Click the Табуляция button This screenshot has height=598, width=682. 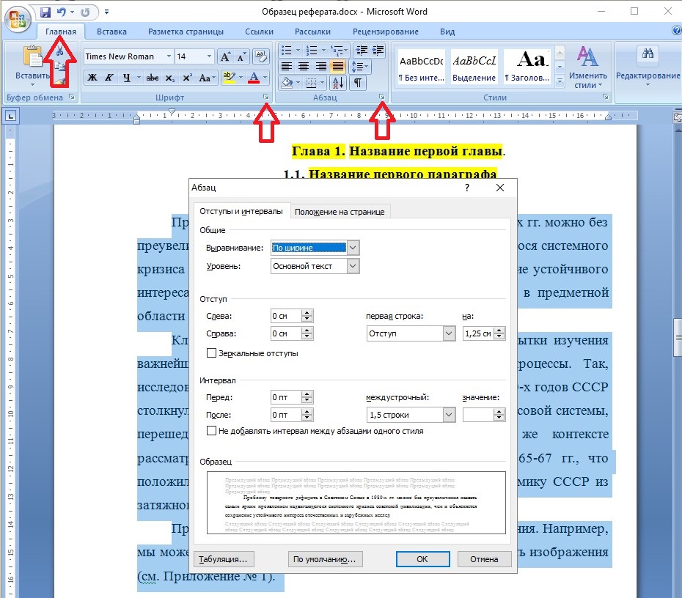[x=223, y=559]
